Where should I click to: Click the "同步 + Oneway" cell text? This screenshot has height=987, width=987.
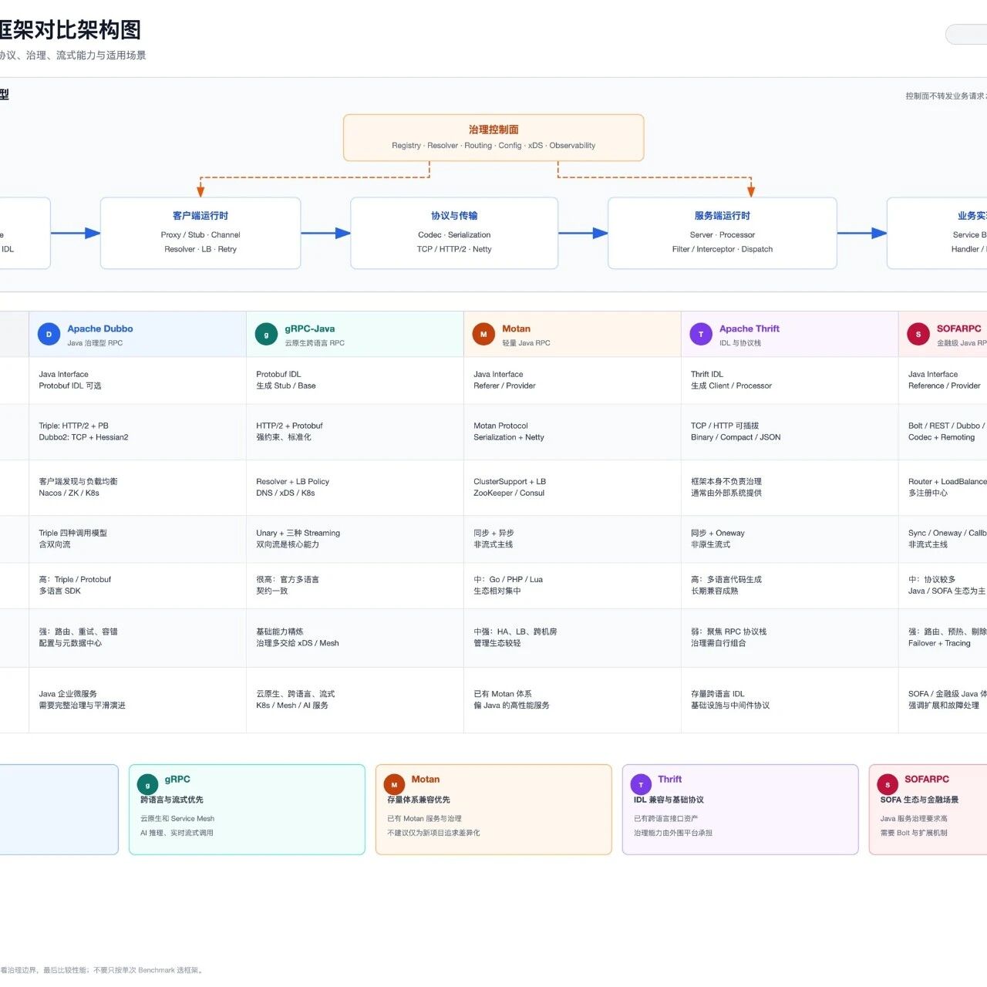(718, 534)
